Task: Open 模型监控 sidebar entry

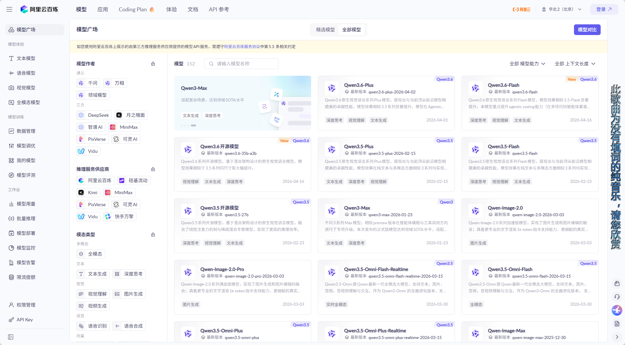Action: 35,248
